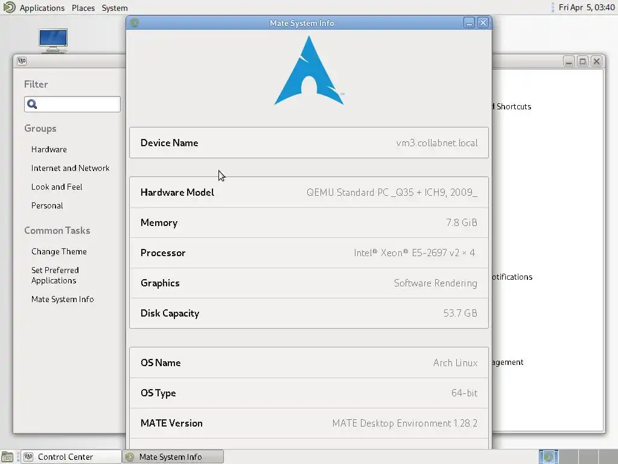Close the Mate System Info window
The image size is (618, 464).
[483, 23]
